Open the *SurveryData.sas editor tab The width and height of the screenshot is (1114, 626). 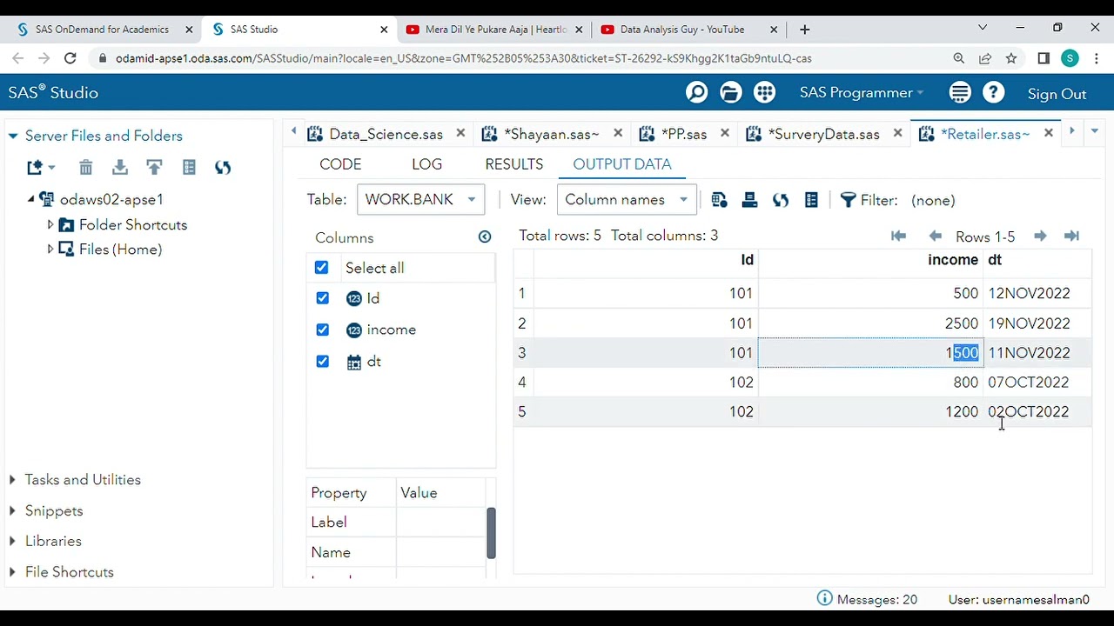coord(823,134)
